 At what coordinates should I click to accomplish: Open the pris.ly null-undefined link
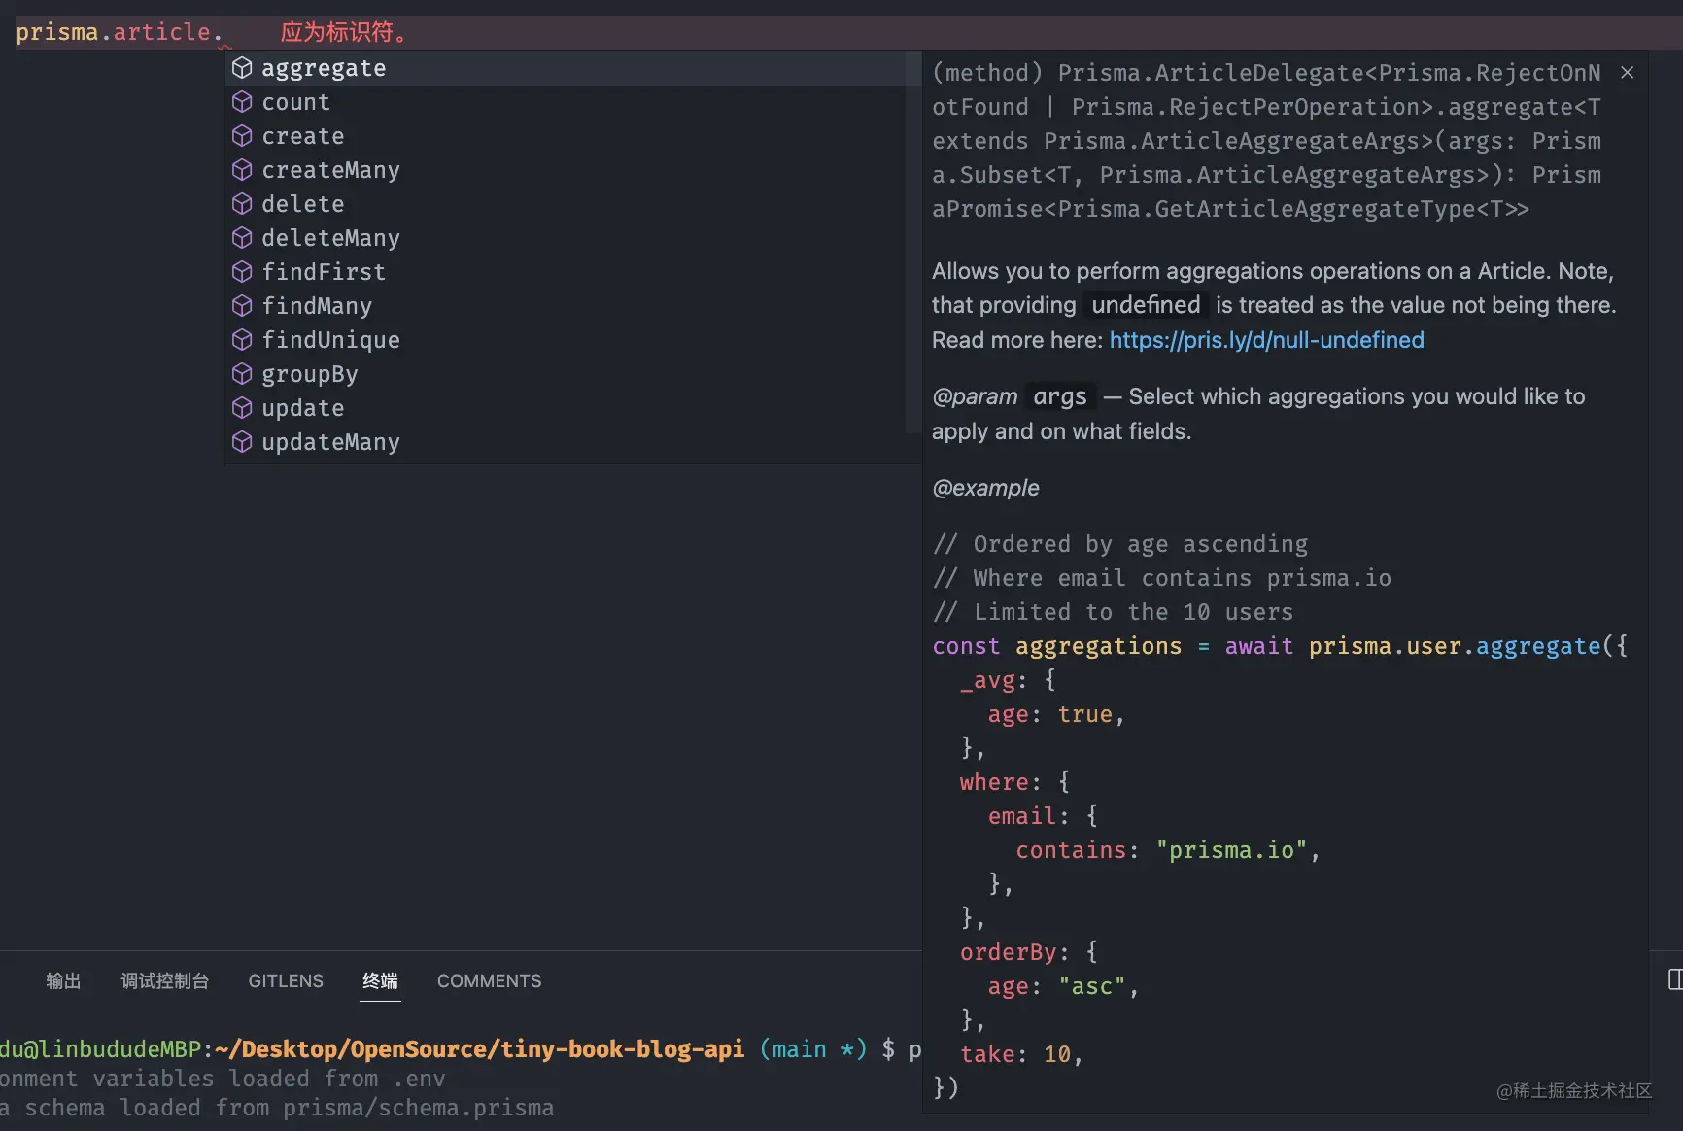[x=1266, y=340]
